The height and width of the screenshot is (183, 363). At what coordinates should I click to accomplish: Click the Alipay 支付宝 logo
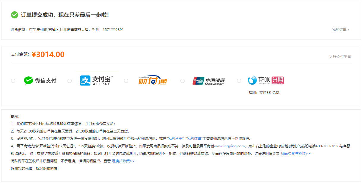click(x=96, y=81)
